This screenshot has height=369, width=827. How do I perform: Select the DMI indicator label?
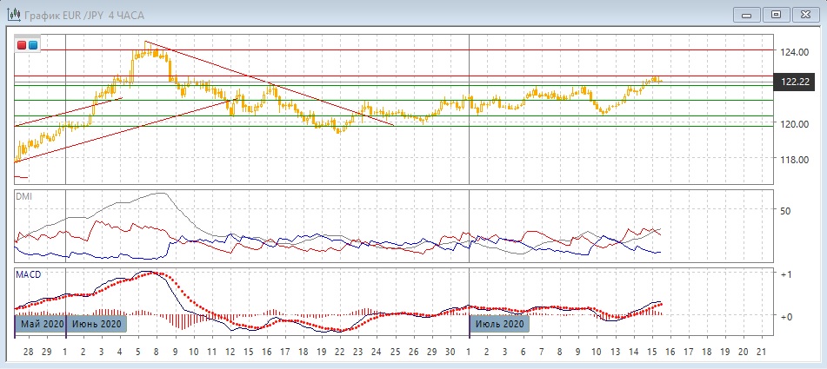coord(23,196)
